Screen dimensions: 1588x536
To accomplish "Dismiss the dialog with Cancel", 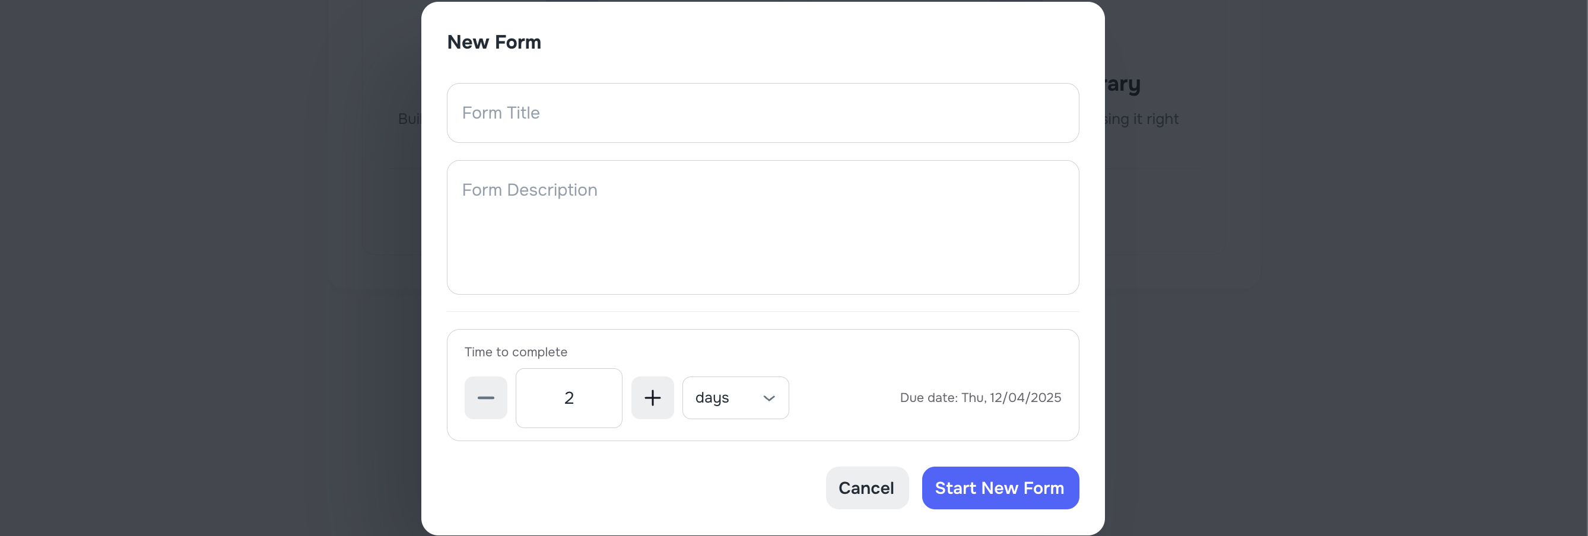I will [866, 487].
